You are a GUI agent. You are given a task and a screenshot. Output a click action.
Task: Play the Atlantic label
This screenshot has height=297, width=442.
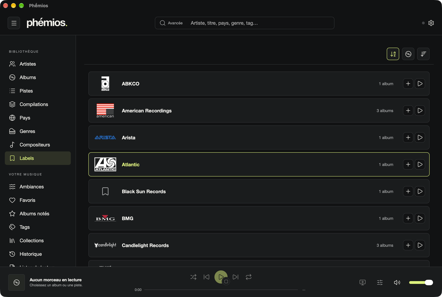pos(420,164)
